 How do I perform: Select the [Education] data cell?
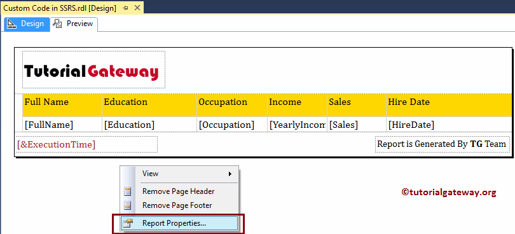click(x=149, y=125)
